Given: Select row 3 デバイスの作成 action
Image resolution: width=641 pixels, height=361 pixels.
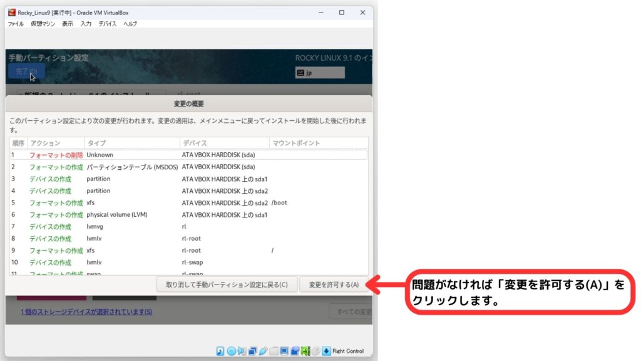Looking at the screenshot, I should 50,179.
